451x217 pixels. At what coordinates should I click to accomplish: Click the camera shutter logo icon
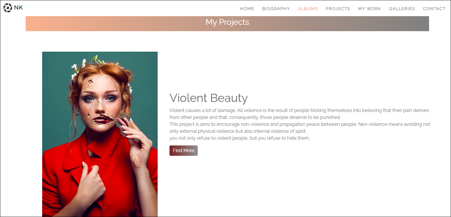tap(8, 8)
